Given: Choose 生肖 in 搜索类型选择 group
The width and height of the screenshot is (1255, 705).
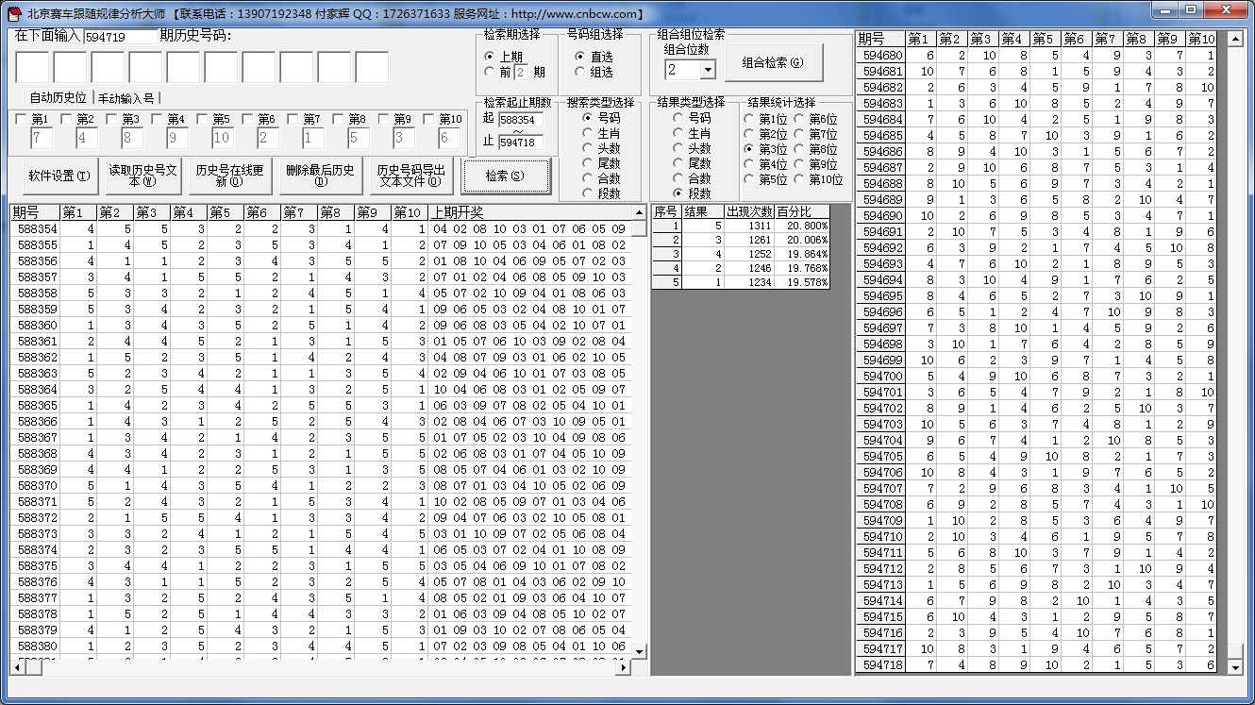Looking at the screenshot, I should pyautogui.click(x=587, y=133).
